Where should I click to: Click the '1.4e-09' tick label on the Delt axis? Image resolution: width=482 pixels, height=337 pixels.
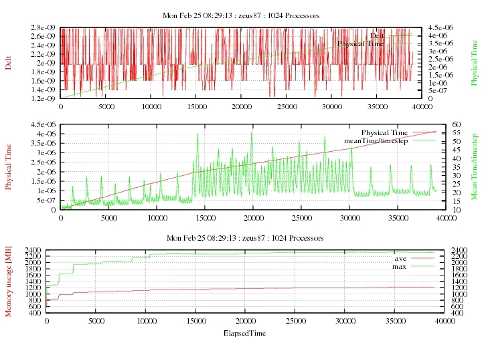(43, 90)
